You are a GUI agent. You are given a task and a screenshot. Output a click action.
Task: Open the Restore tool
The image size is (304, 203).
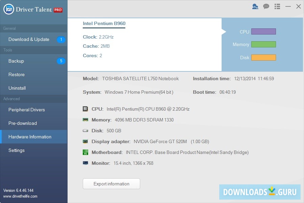[33, 74]
